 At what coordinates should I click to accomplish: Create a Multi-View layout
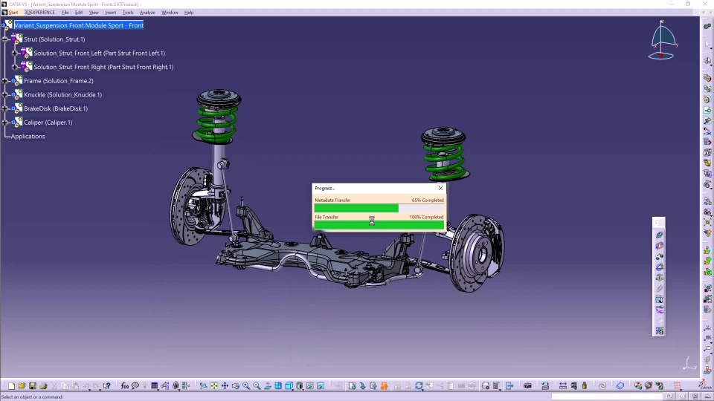point(278,386)
